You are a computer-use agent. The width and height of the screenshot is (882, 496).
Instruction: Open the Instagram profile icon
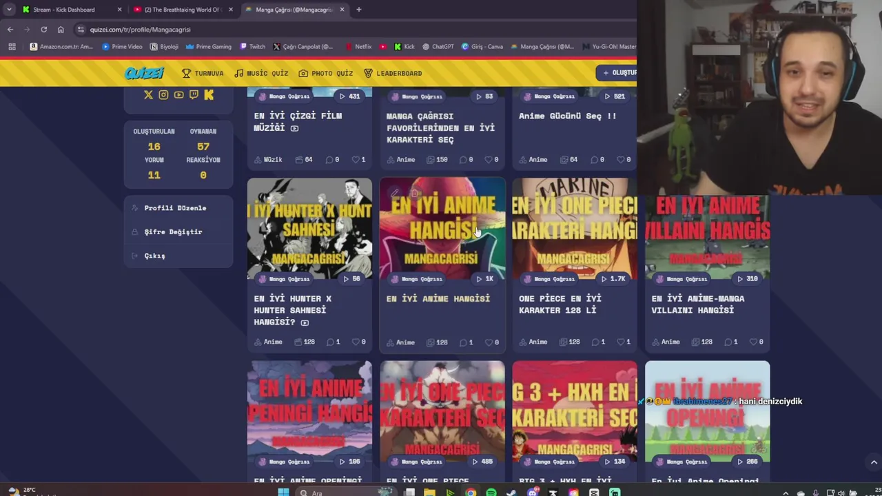point(163,95)
